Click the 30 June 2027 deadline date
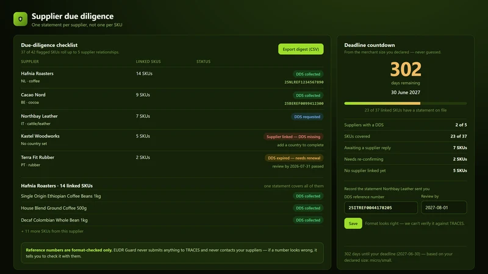The height and width of the screenshot is (274, 488). (406, 93)
